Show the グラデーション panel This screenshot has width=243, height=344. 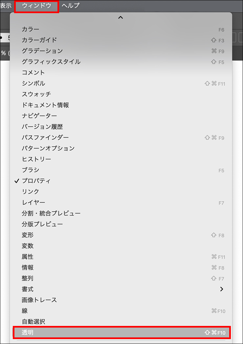coord(42,51)
